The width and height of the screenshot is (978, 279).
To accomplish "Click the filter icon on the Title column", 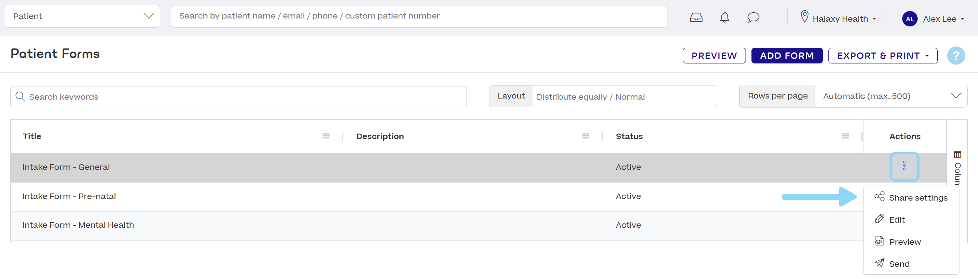I will click(x=326, y=136).
